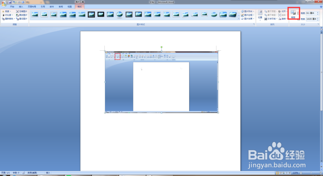Apply the beveled oval picture style
Image resolution: width=323 pixels, height=176 pixels.
click(x=120, y=15)
